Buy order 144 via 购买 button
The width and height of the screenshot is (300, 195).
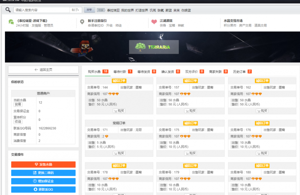119,111
